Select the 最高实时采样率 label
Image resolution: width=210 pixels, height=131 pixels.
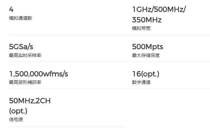coord(25,55)
